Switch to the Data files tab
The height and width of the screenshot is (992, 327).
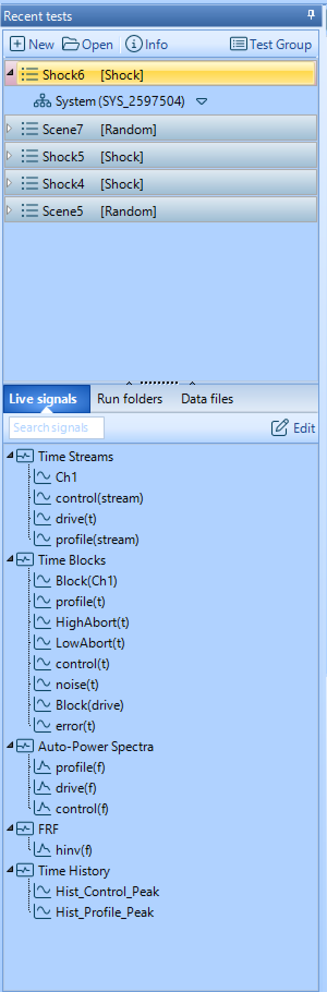pos(207,399)
